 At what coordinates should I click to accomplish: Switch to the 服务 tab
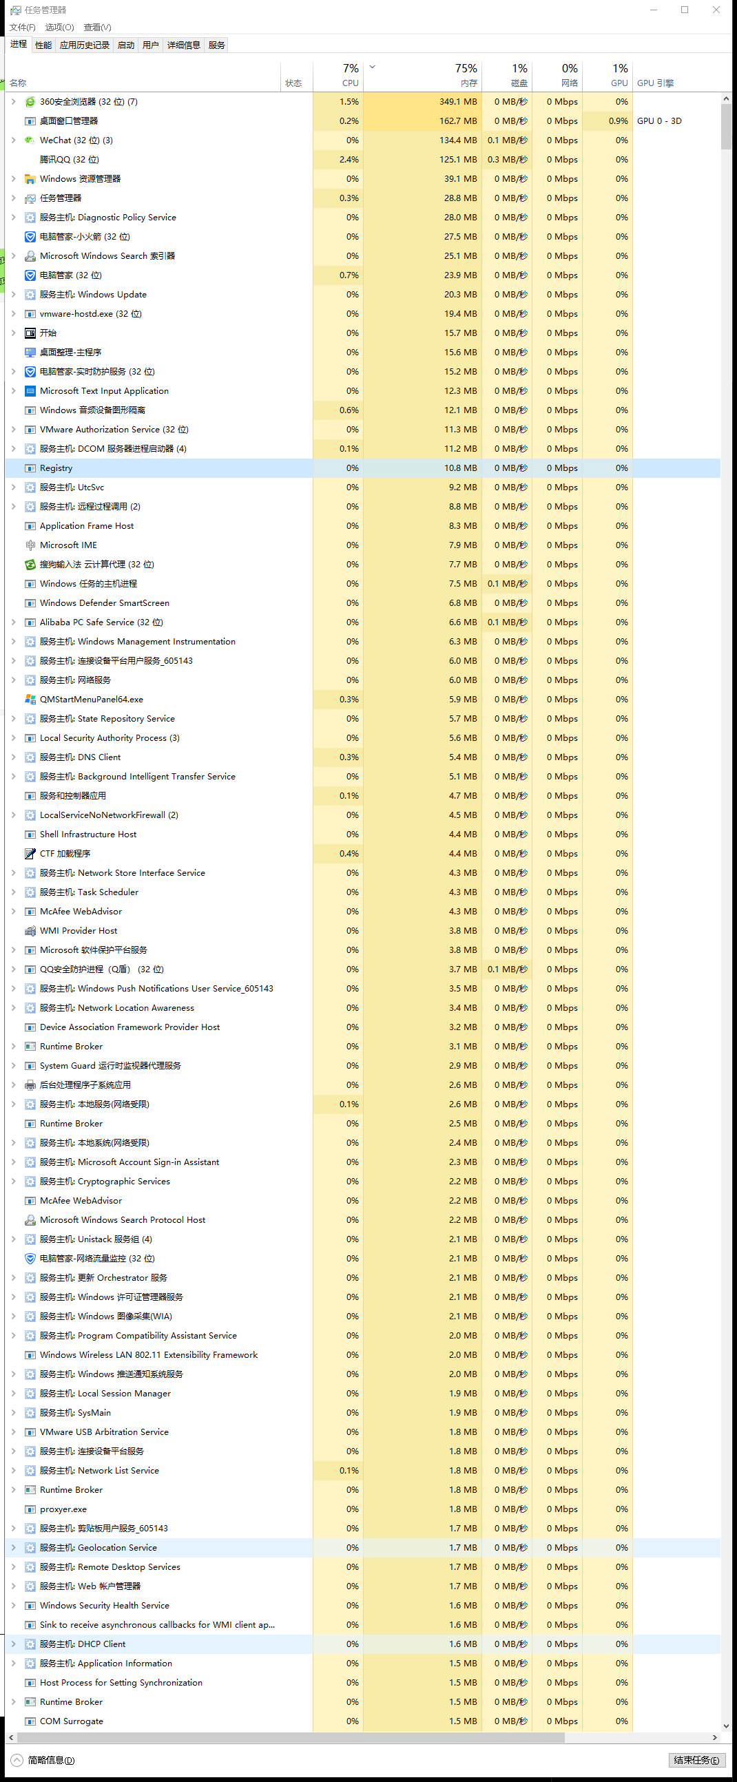pyautogui.click(x=216, y=45)
